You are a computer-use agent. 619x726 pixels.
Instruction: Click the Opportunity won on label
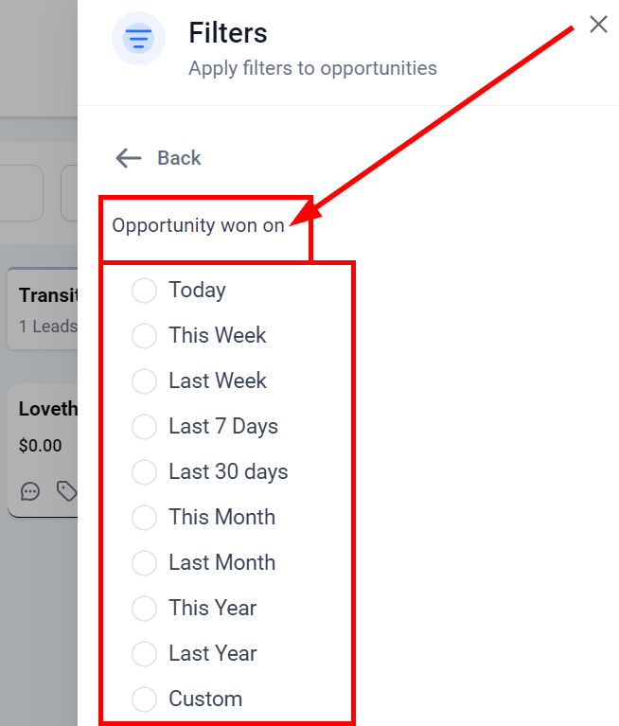click(198, 226)
